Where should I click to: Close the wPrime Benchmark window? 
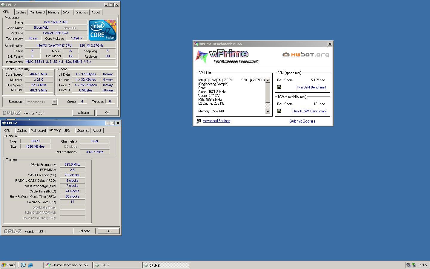coord(330,44)
